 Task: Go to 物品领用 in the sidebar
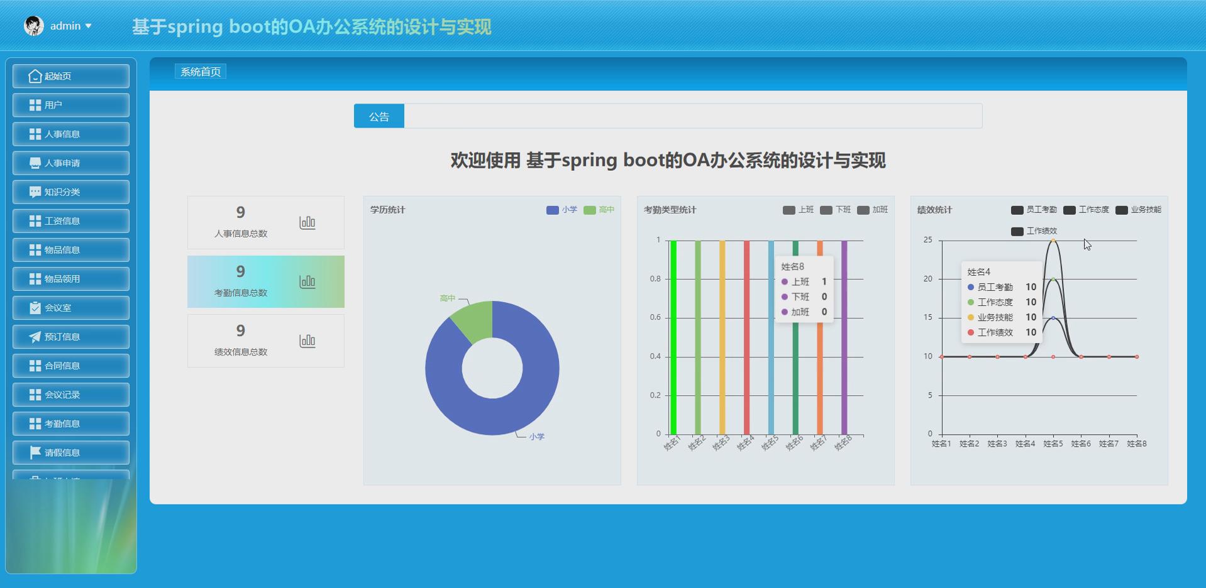[x=71, y=278]
